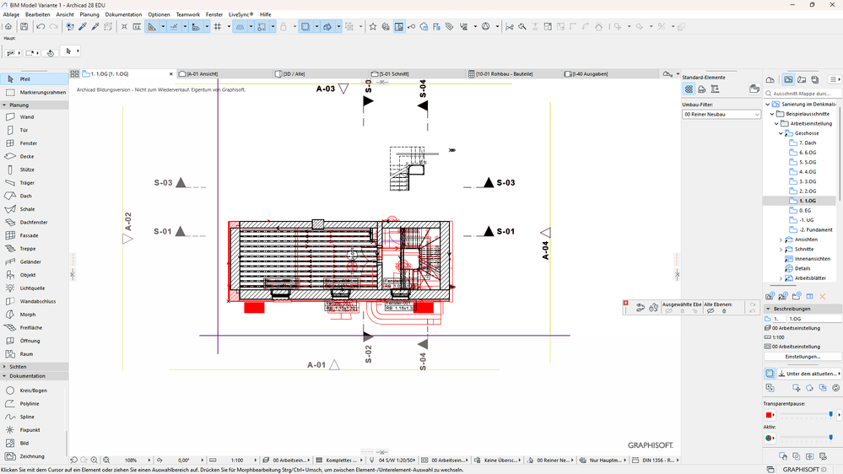
Task: Choose the Dachfenster tool
Action: click(x=34, y=222)
